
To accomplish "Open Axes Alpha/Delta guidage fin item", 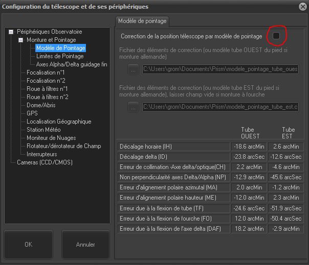I will (x=72, y=64).
